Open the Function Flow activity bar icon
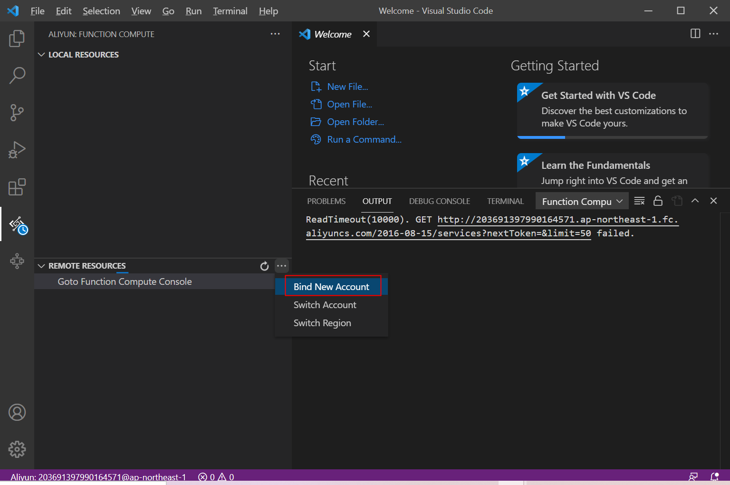Viewport: 730px width, 485px height. [x=17, y=261]
